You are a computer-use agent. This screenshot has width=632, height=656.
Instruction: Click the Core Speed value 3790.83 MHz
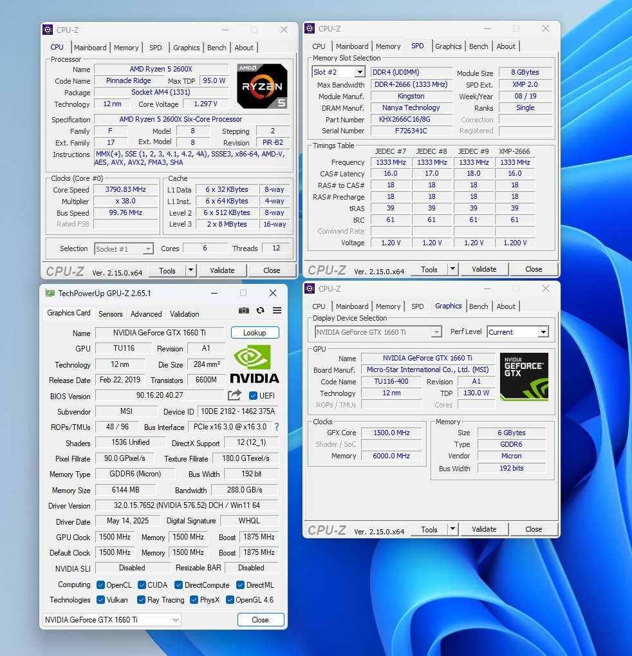coord(126,189)
